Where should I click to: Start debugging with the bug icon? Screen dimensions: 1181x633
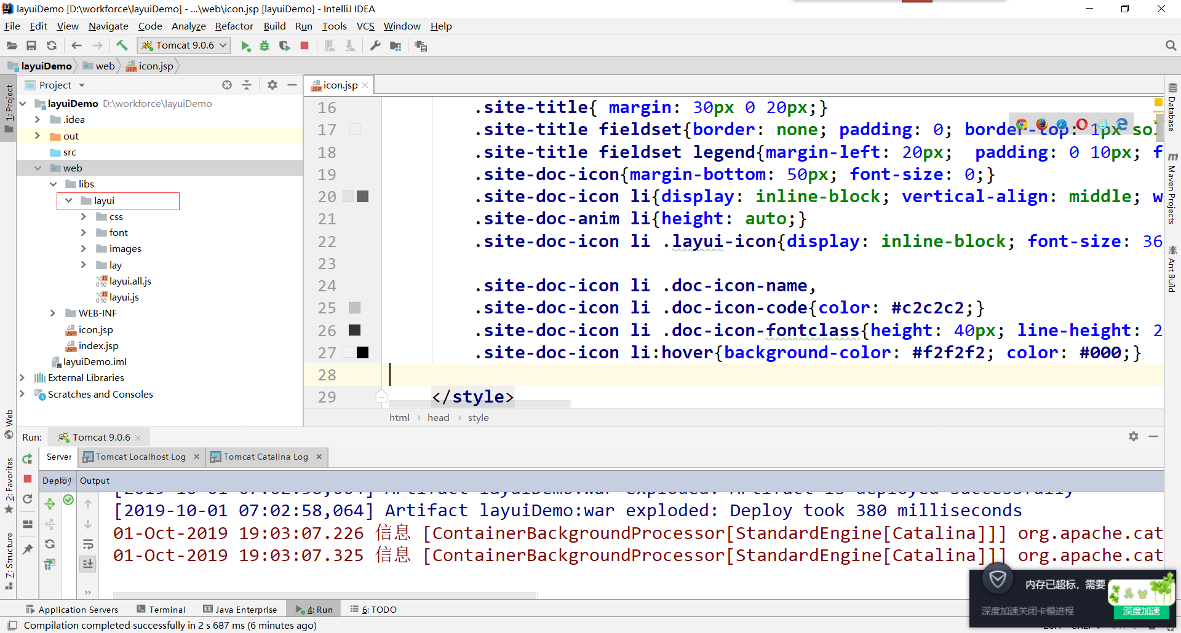click(x=264, y=45)
